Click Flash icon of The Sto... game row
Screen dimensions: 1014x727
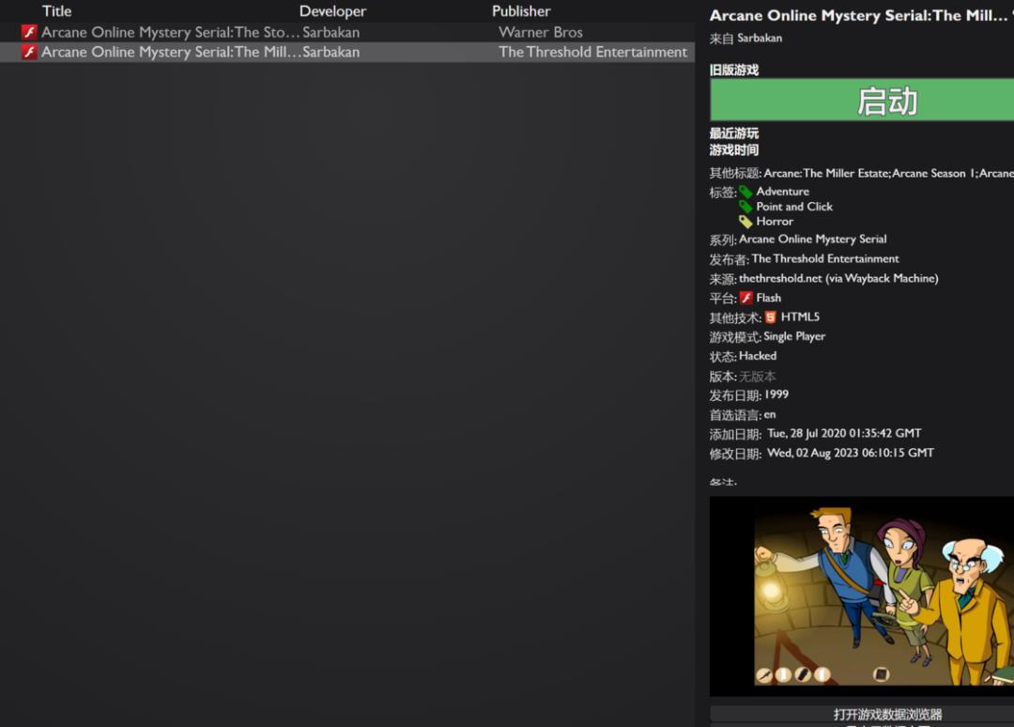(x=29, y=32)
